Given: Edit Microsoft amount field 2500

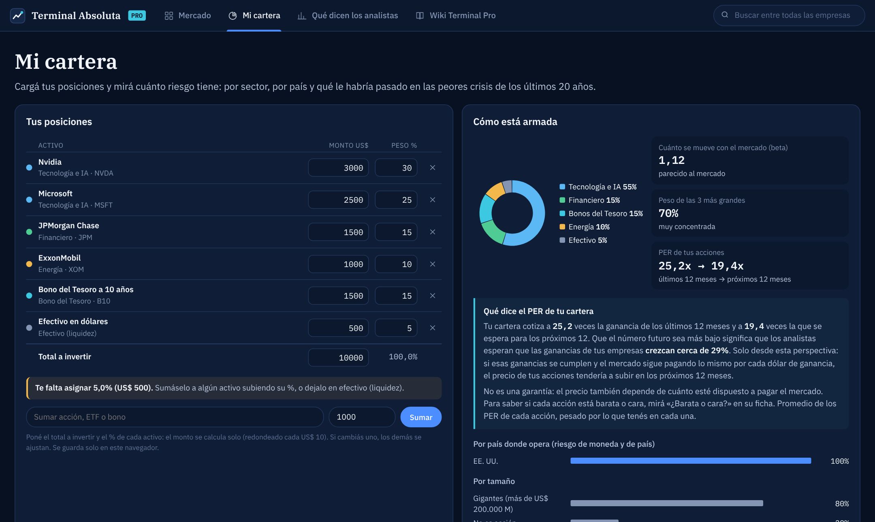Looking at the screenshot, I should click(338, 200).
